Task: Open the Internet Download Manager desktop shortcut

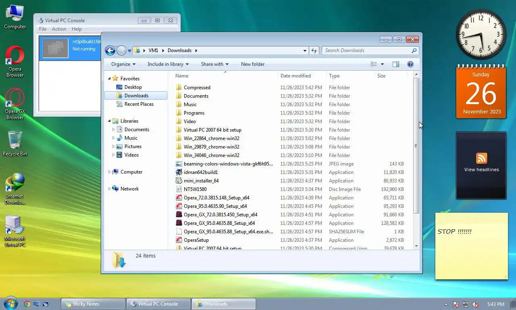Action: [15, 189]
